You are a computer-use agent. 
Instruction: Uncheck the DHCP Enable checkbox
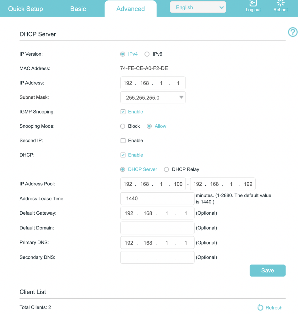pyautogui.click(x=123, y=155)
